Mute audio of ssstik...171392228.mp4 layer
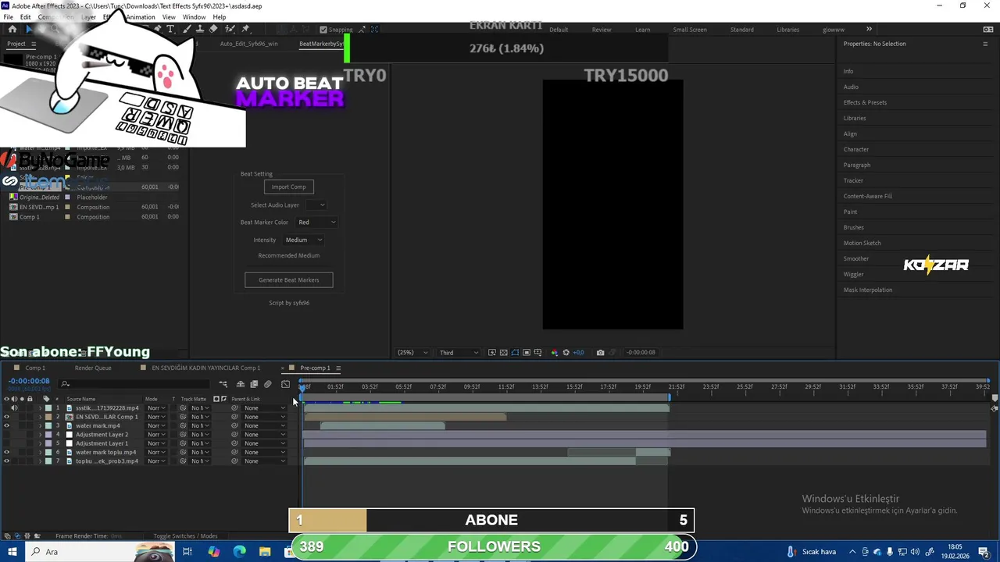Viewport: 1000px width, 562px height. pos(14,407)
